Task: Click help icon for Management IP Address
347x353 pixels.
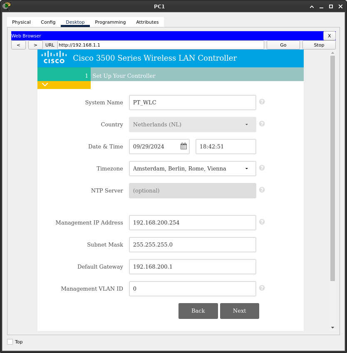Action: 262,222
